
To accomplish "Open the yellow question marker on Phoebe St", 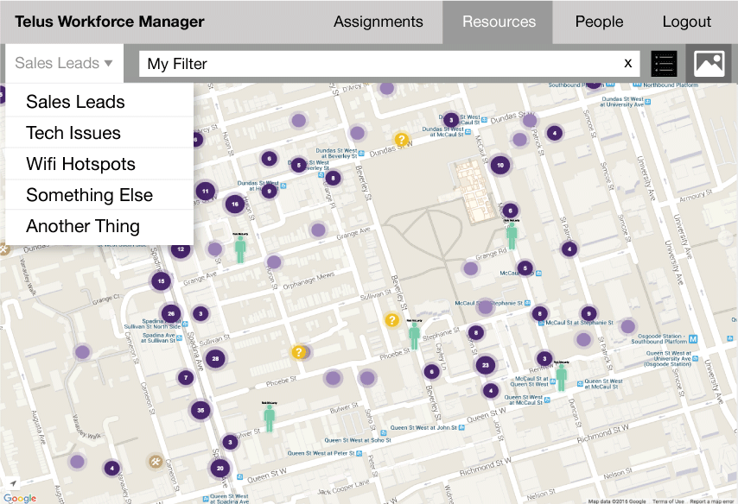I will click(298, 351).
